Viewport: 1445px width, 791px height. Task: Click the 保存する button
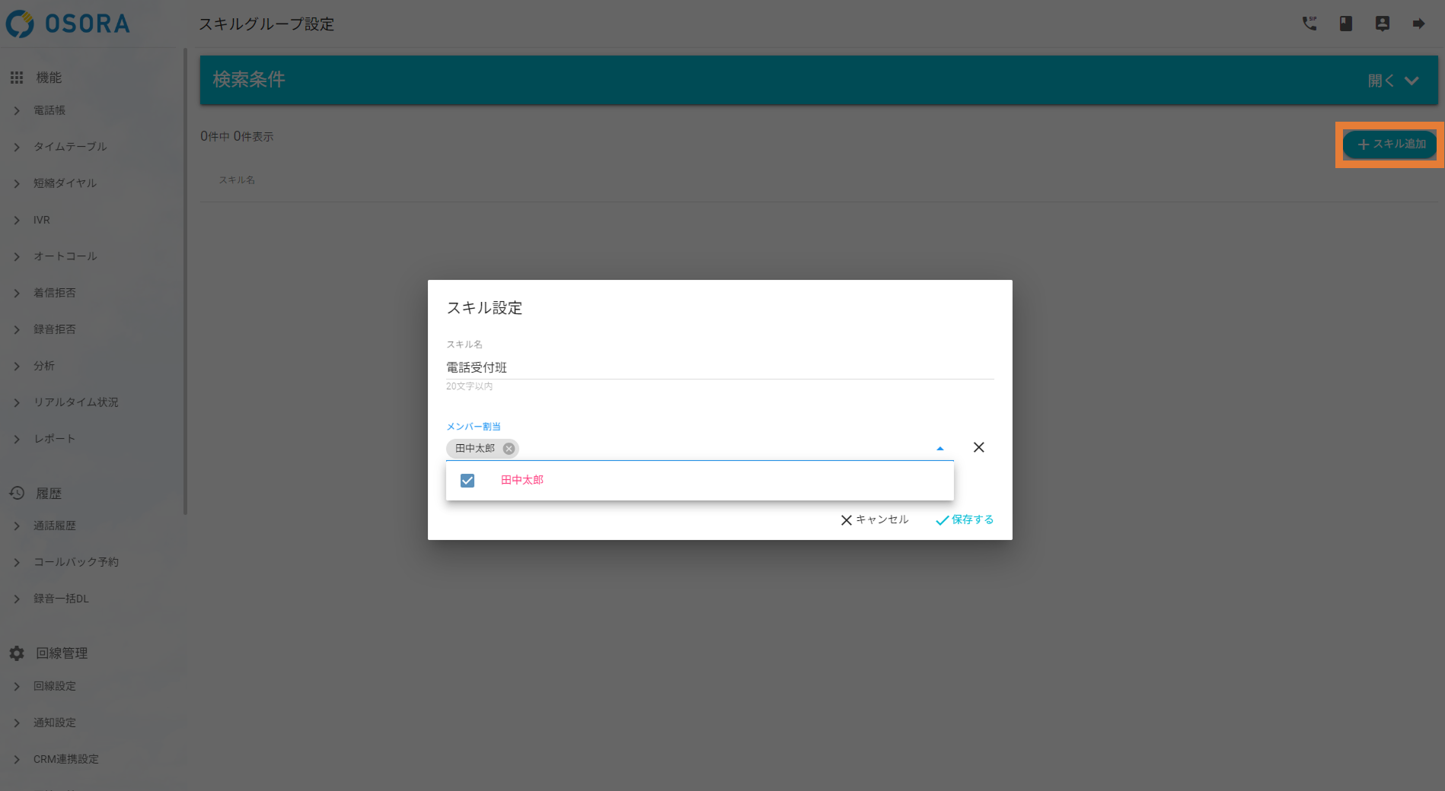(x=965, y=519)
